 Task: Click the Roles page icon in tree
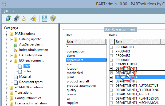tap(20, 72)
